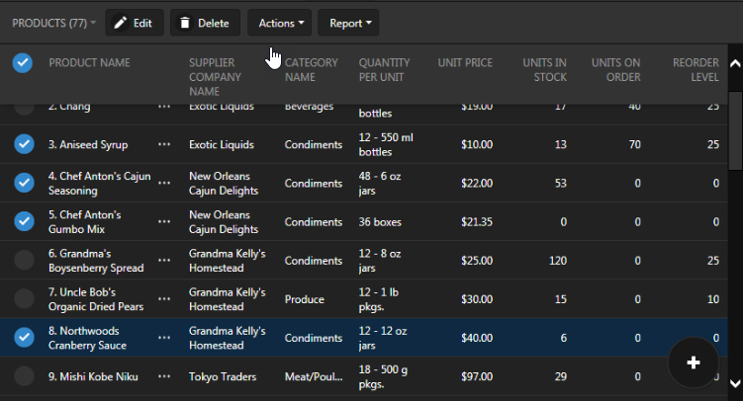Open ellipsis menu for Mishi Kobe Niku
The width and height of the screenshot is (743, 401).
pos(164,376)
